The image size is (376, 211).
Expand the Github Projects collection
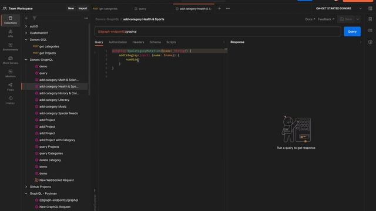tap(26, 187)
